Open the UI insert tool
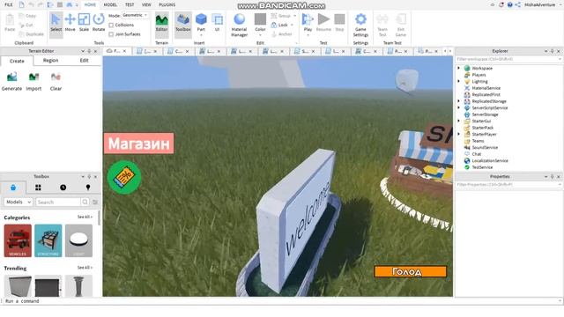 tap(218, 23)
